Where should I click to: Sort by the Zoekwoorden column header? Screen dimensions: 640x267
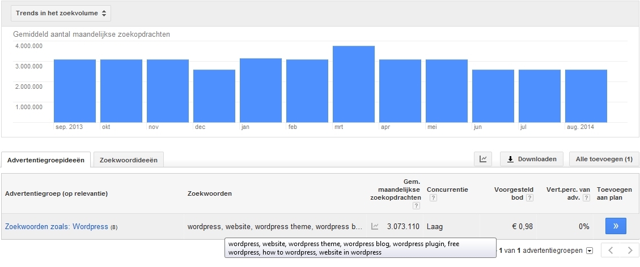(x=209, y=193)
